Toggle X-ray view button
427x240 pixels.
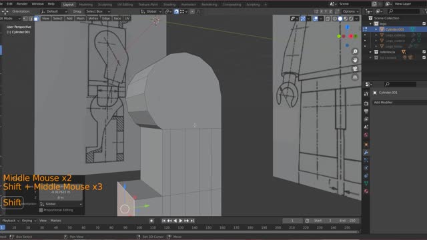click(x=328, y=19)
